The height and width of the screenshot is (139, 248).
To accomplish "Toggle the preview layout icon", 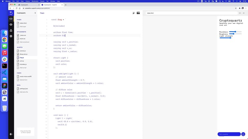I will 138,13.
